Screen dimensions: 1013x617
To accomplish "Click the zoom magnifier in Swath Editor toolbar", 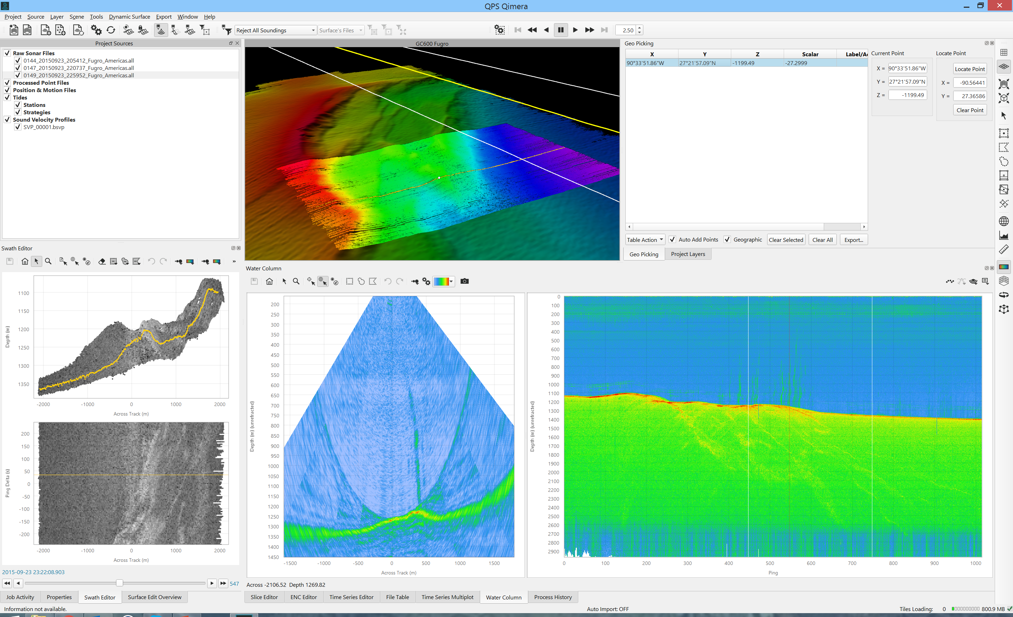I will tap(48, 261).
